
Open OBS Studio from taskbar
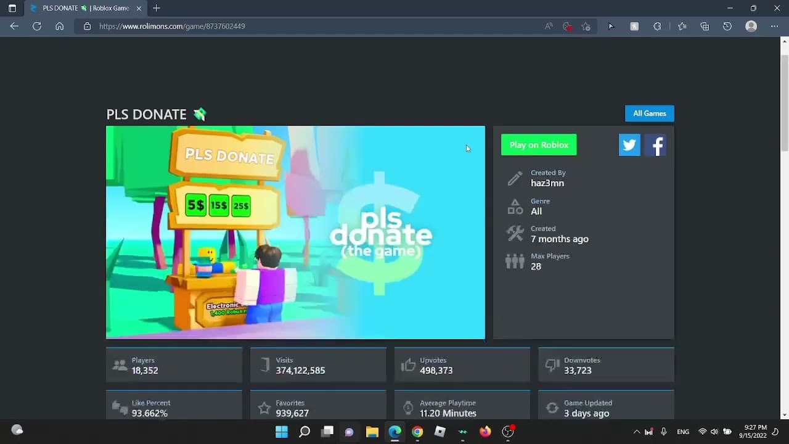pos(508,432)
